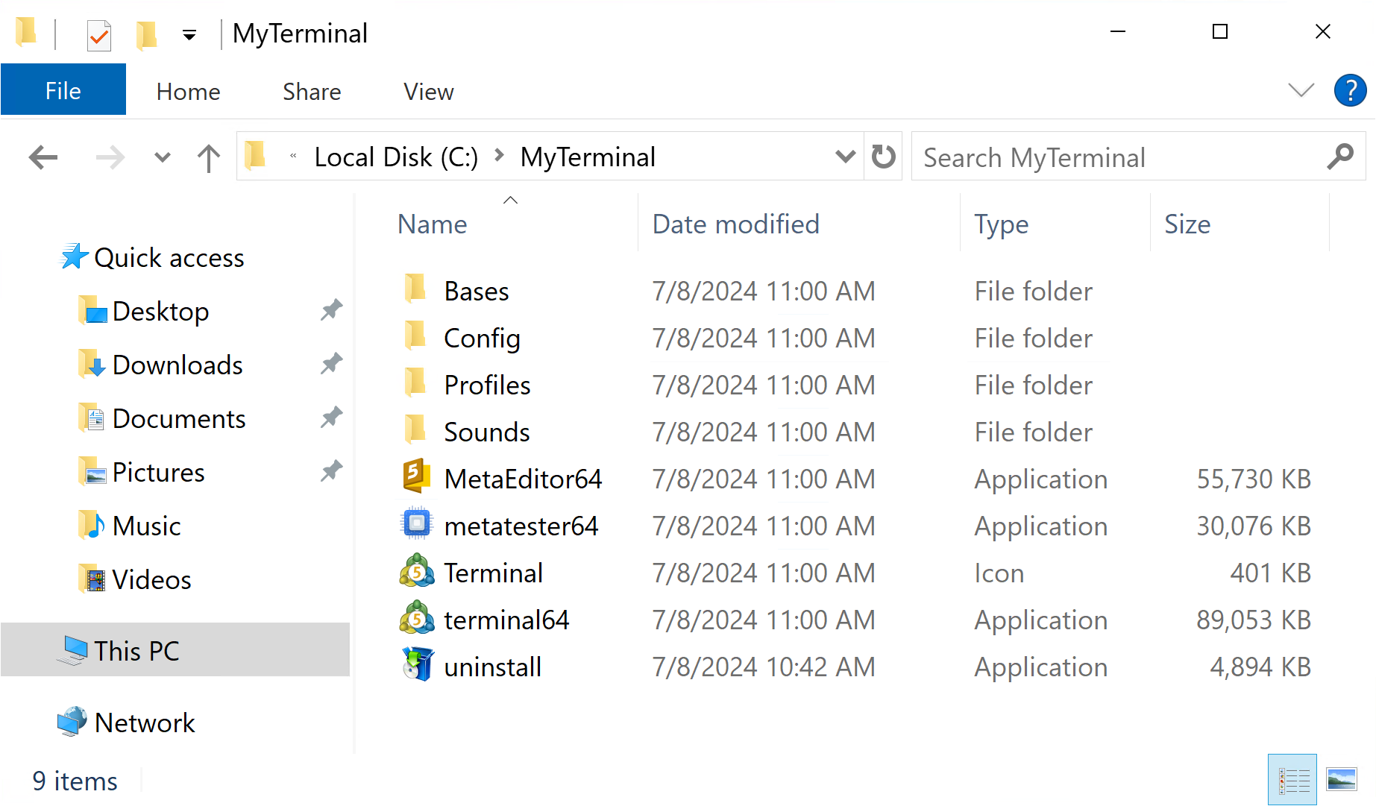
Task: Click MyTerminal breadcrumb in address bar
Action: click(x=588, y=157)
